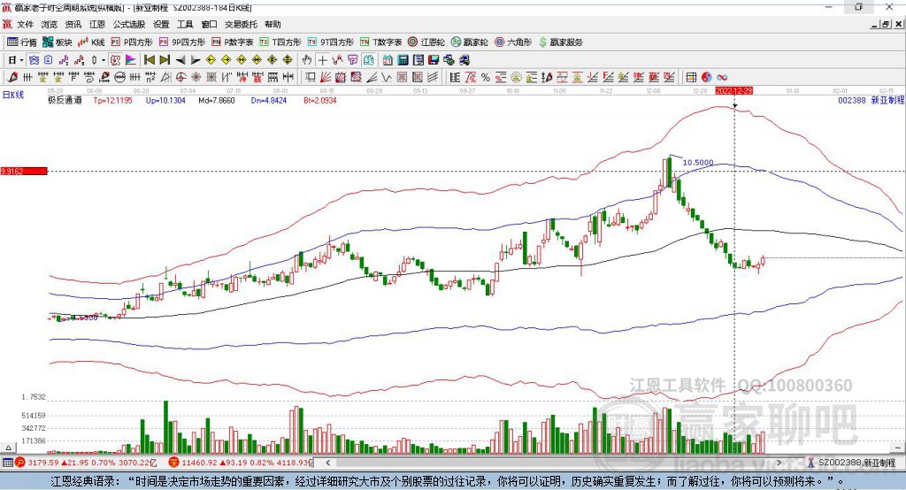Click the up triangle button beside volume
The height and width of the screenshot is (490, 906).
pos(8,448)
